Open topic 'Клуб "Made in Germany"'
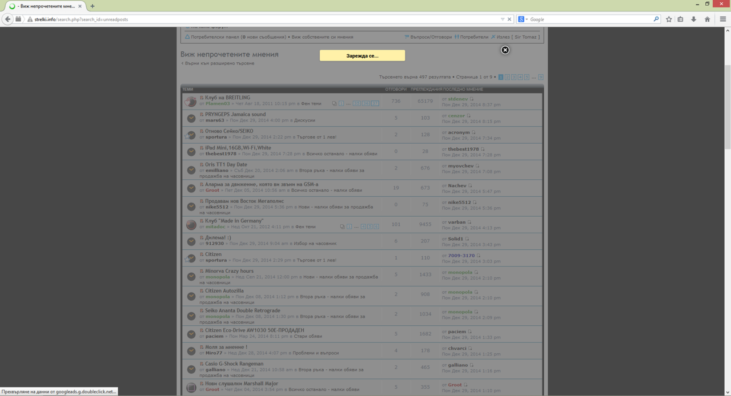Image resolution: width=731 pixels, height=396 pixels. [x=234, y=221]
